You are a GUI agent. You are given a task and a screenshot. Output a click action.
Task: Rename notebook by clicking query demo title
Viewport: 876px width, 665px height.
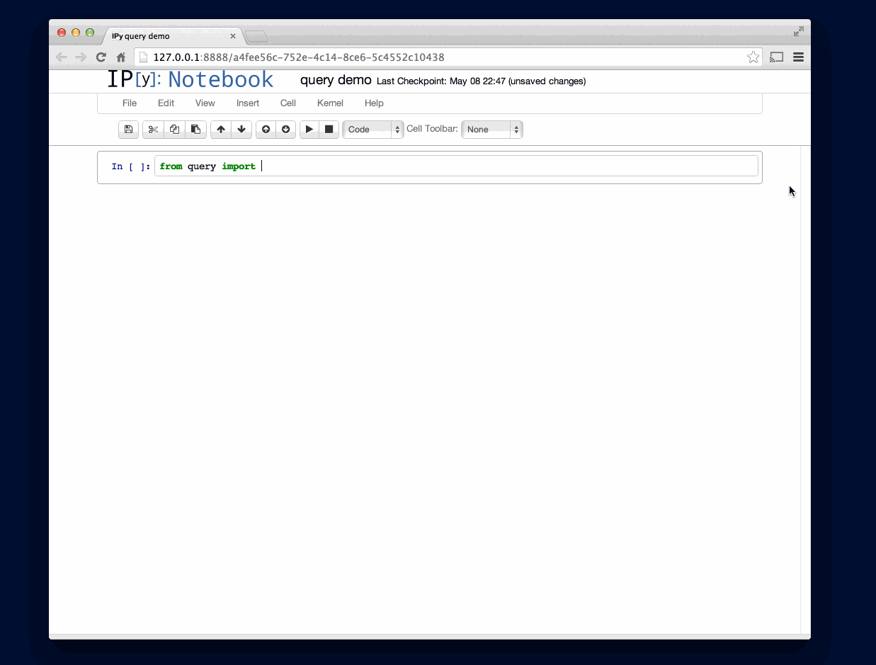(x=335, y=80)
